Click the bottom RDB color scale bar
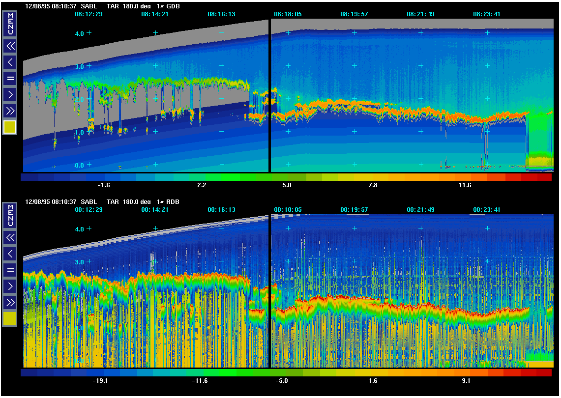Viewport: 561px width, 398px height. [286, 372]
